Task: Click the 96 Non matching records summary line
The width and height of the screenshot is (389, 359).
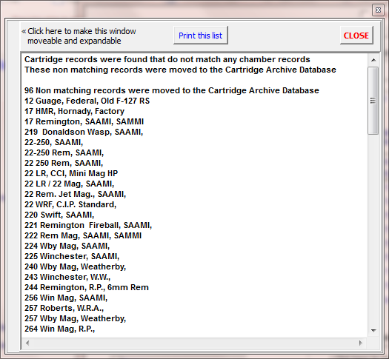Action: coord(172,90)
